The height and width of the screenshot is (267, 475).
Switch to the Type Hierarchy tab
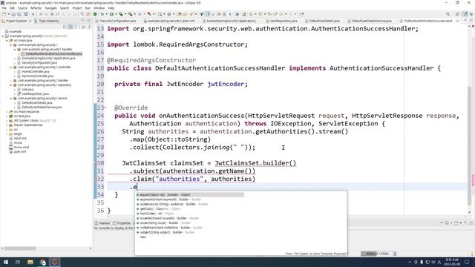click(x=46, y=21)
